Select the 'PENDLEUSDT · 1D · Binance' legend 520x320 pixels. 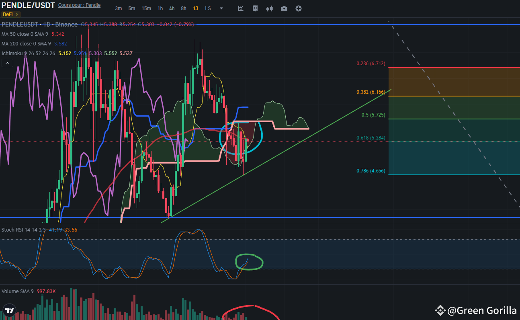point(40,25)
